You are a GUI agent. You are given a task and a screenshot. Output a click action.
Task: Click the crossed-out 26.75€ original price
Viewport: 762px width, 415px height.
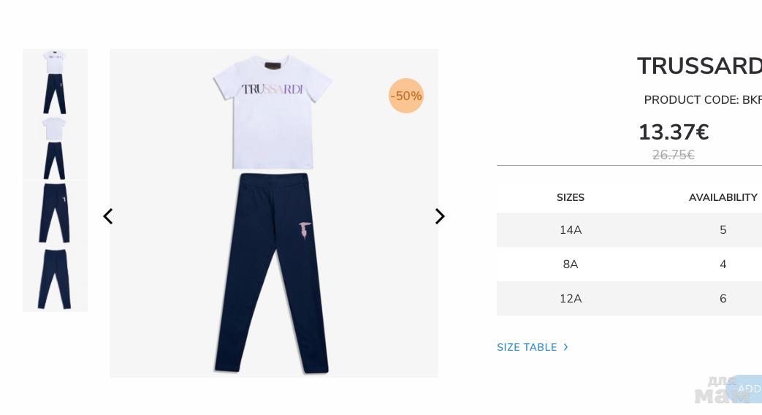click(x=674, y=155)
